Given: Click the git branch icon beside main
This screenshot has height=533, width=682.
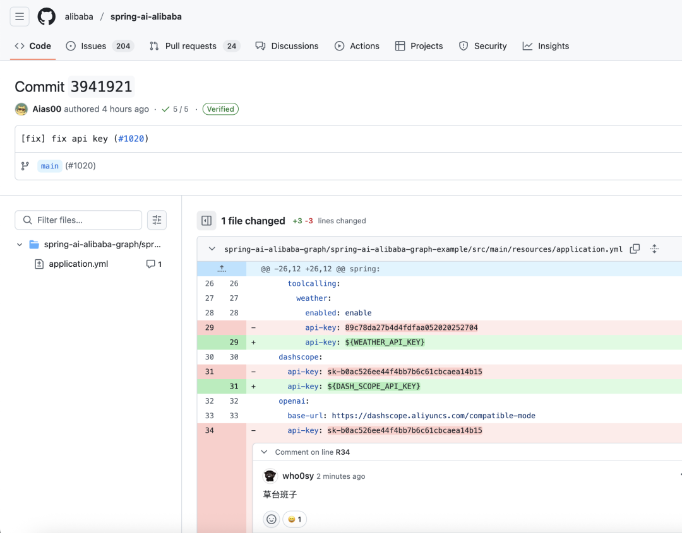Looking at the screenshot, I should point(25,166).
